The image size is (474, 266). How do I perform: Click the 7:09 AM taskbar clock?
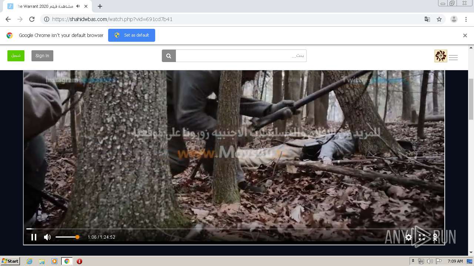tap(455, 261)
